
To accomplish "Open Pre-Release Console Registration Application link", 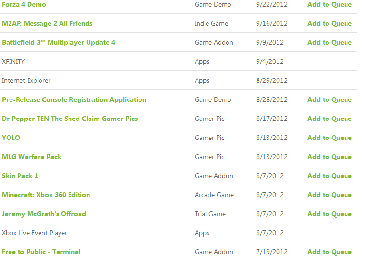I will 74,99.
